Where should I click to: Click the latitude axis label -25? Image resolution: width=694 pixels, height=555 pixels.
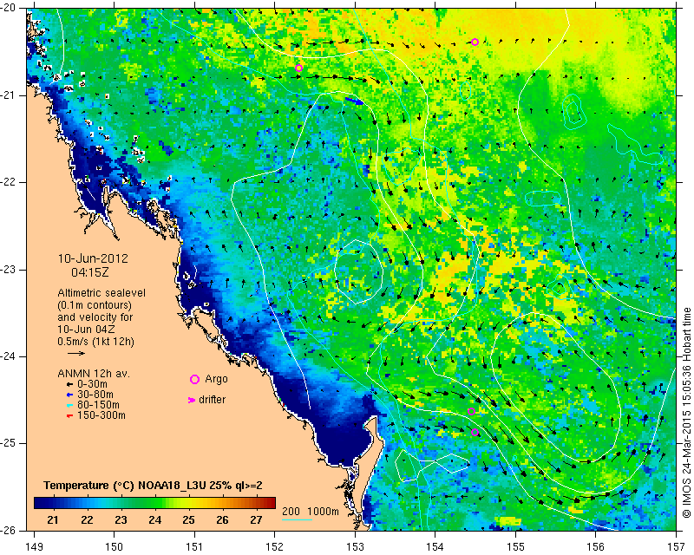point(8,443)
